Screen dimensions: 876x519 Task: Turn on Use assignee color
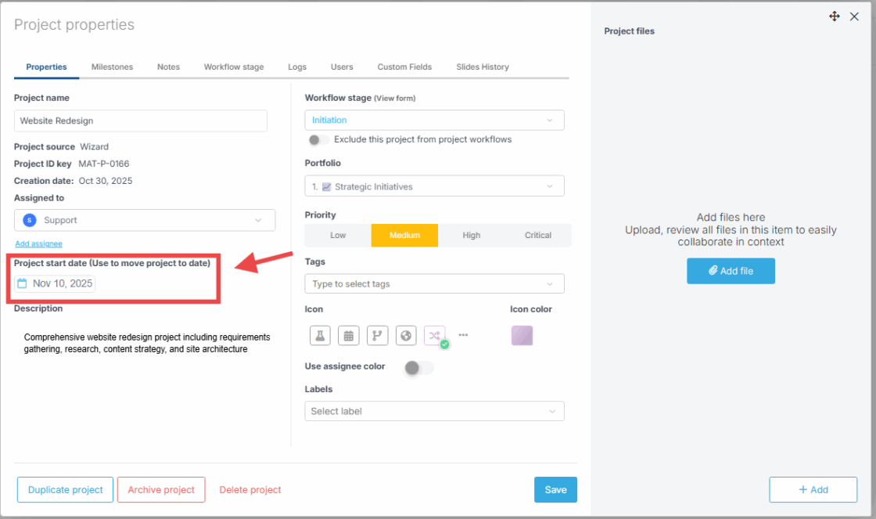[418, 366]
